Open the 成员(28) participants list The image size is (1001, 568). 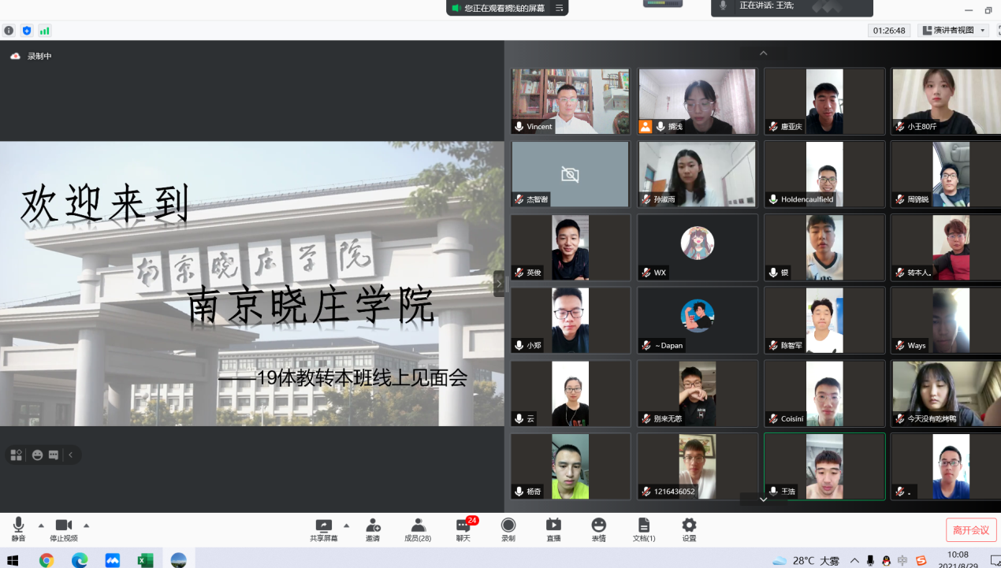tap(418, 526)
